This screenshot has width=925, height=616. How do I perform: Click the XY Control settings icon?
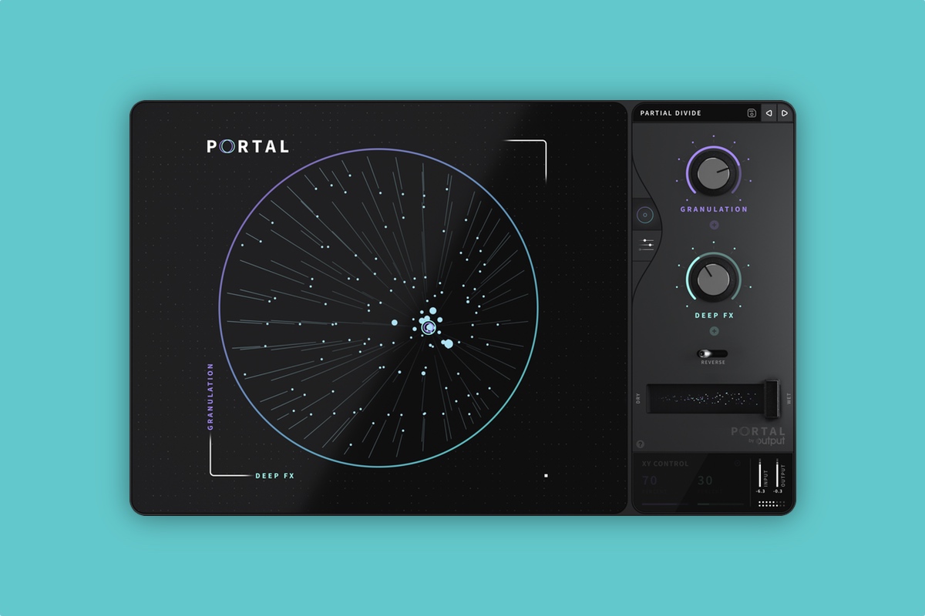pyautogui.click(x=738, y=464)
